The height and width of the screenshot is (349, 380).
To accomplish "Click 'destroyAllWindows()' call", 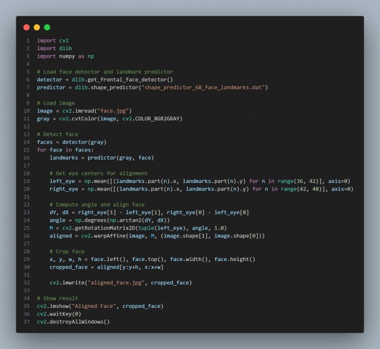I will pyautogui.click(x=80, y=322).
